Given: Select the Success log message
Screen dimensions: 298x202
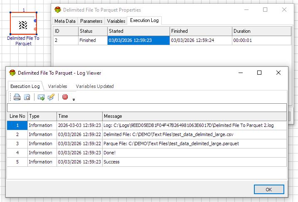Looking at the screenshot, I should point(195,162).
